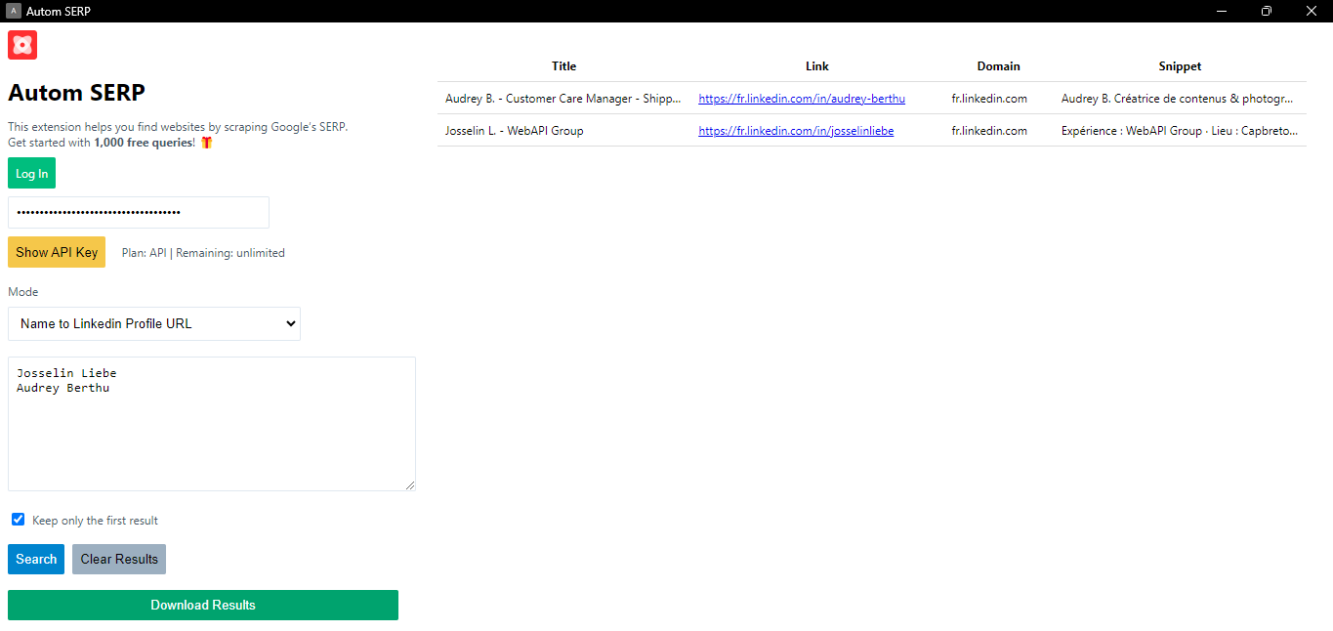Minimize the Autom SERP window
The width and height of the screenshot is (1333, 631).
tap(1221, 11)
